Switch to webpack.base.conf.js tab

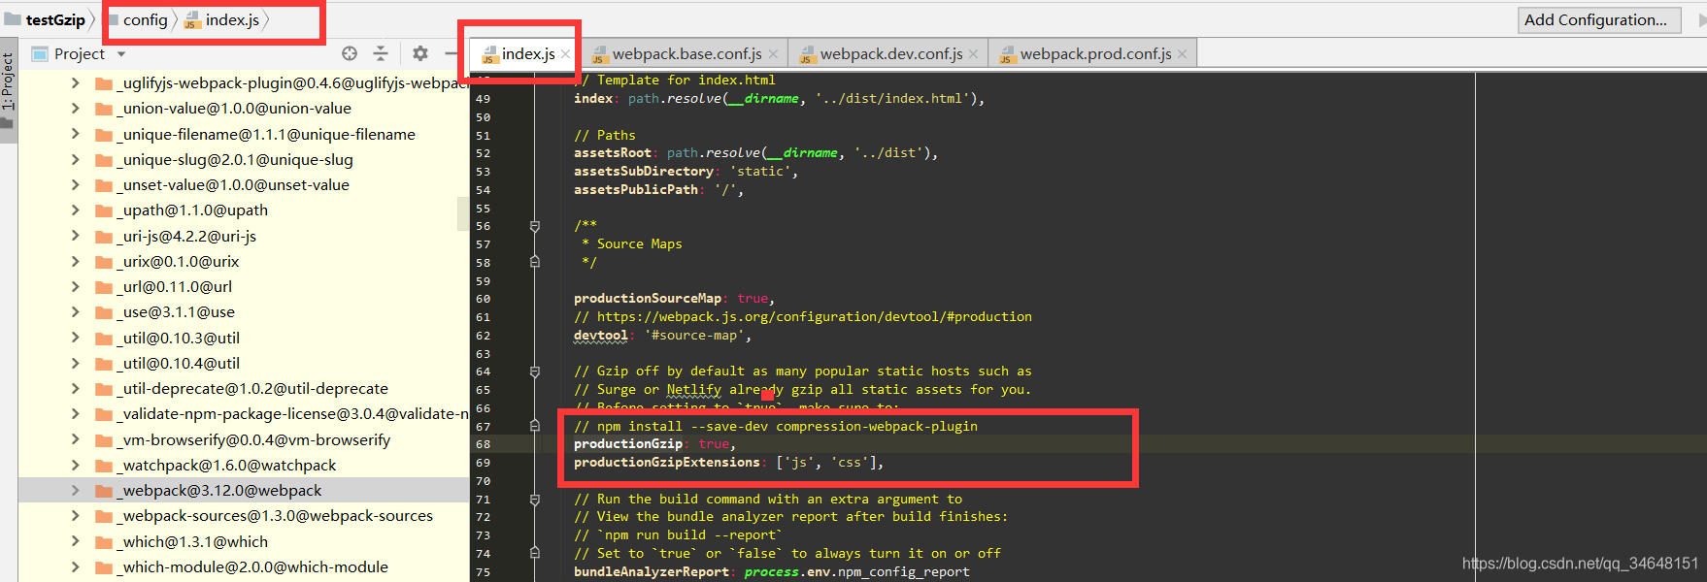tap(686, 54)
